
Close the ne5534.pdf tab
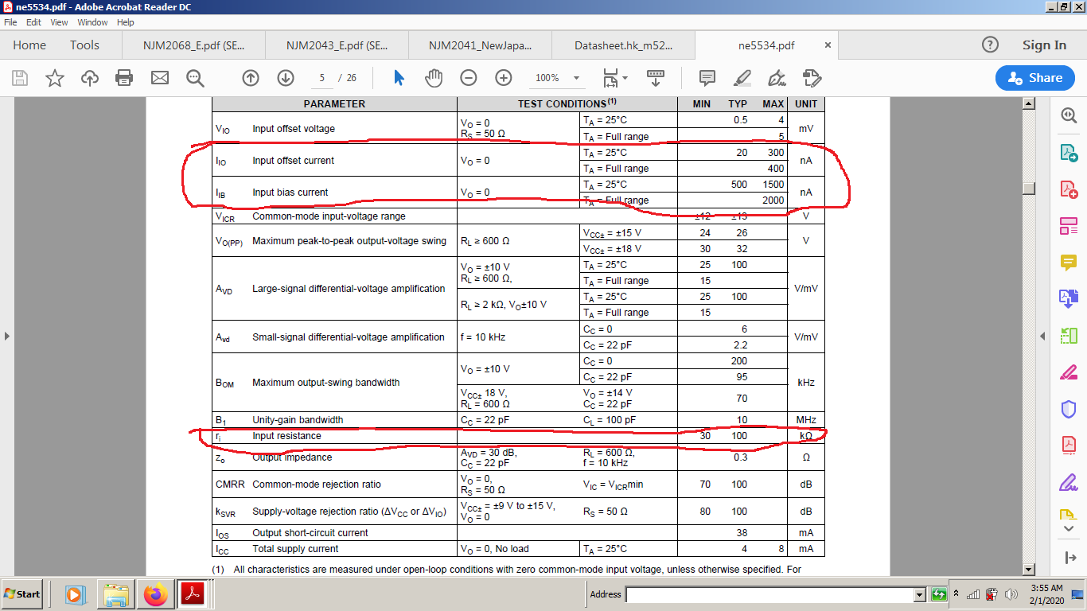coord(827,45)
